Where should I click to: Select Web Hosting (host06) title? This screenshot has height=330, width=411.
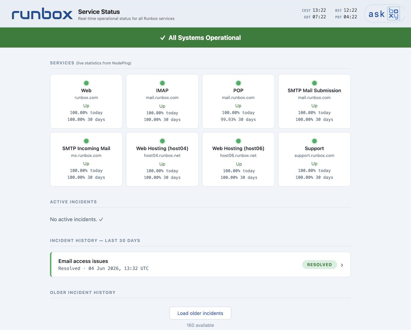[x=238, y=149]
